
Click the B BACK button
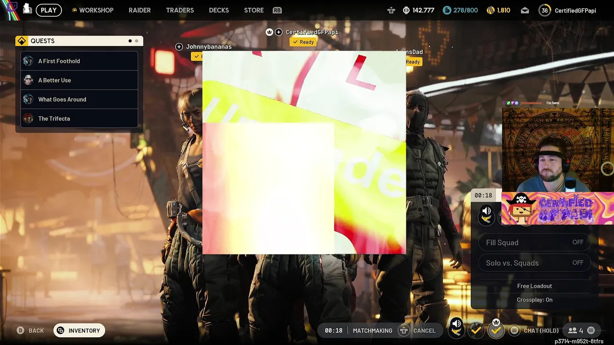(x=30, y=331)
